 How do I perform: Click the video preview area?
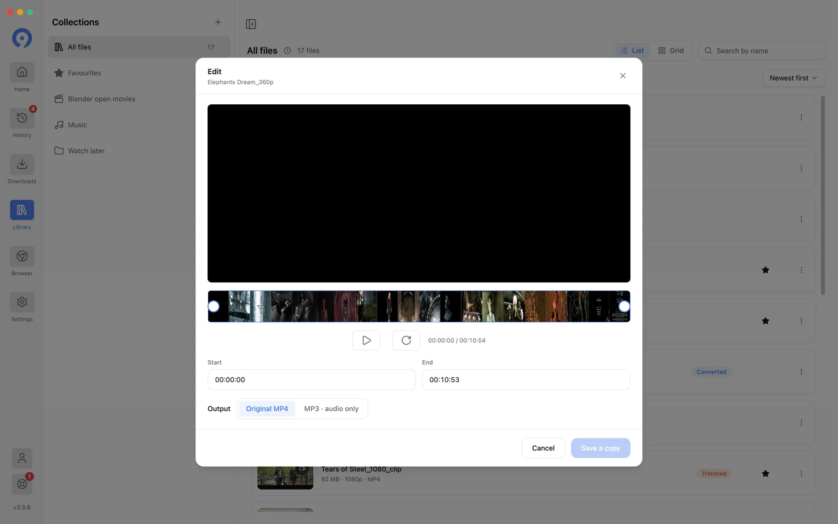(419, 193)
